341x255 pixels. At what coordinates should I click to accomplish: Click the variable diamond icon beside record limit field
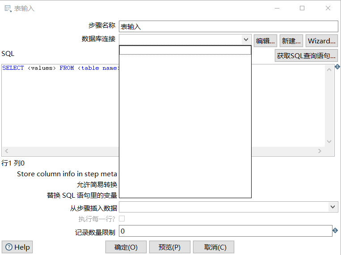click(335, 230)
